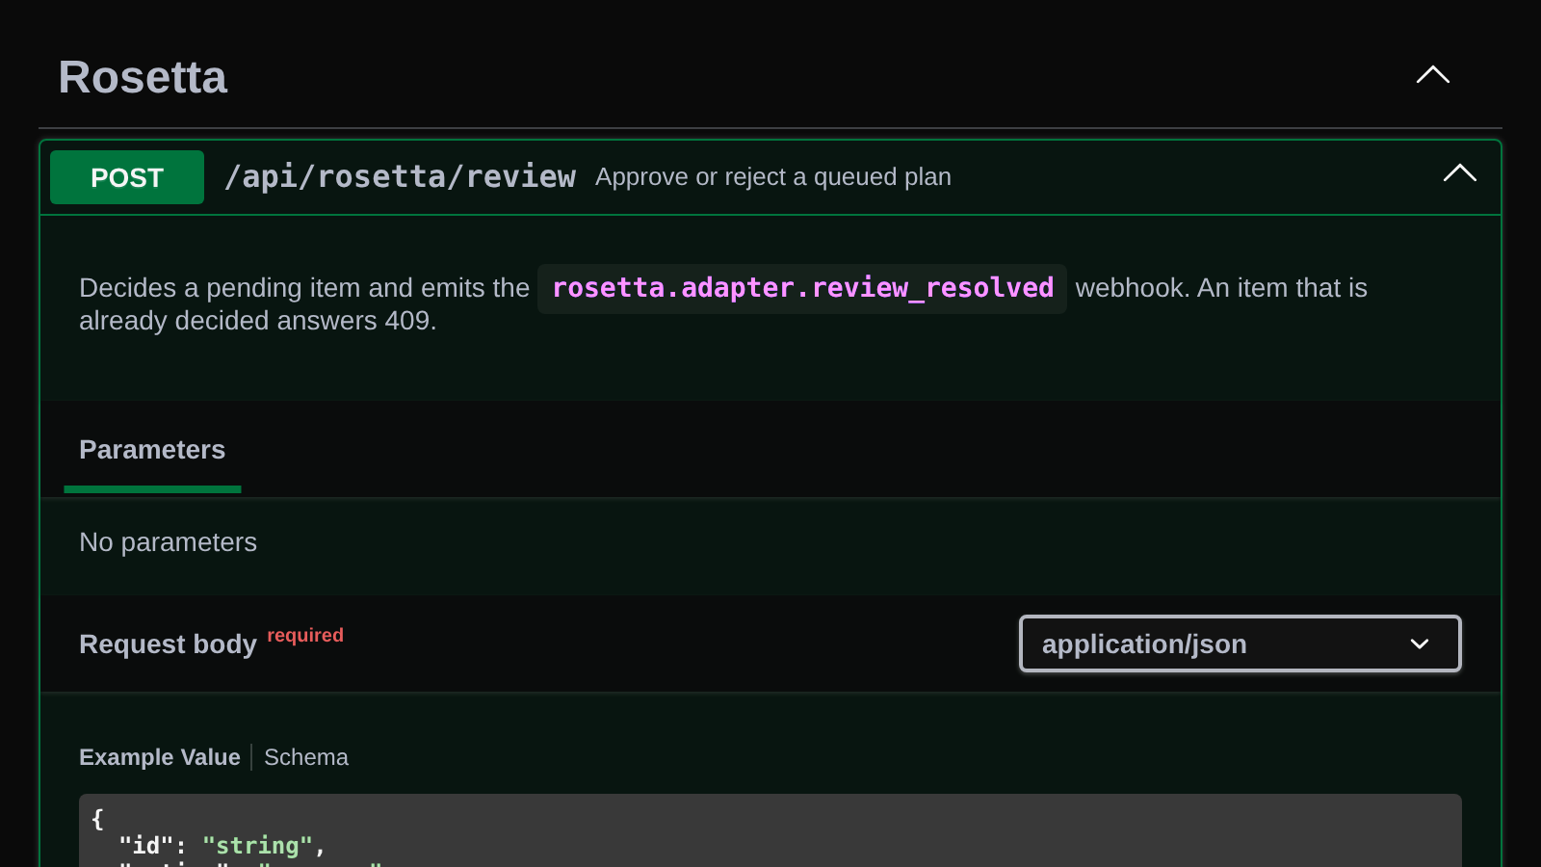Open the application/json content type dropdown
The height and width of the screenshot is (867, 1541).
click(x=1241, y=644)
